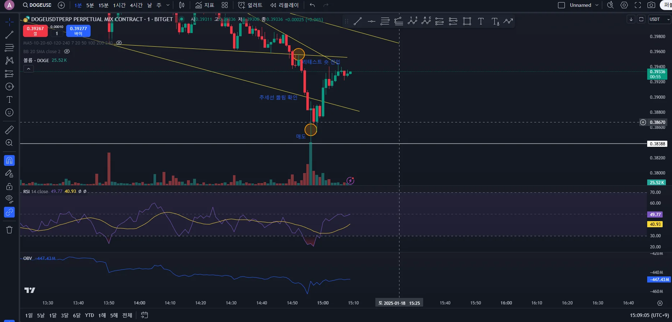
Task: Toggle visibility of the MA5-10-20-60-120-240 indicator
Action: 119,43
